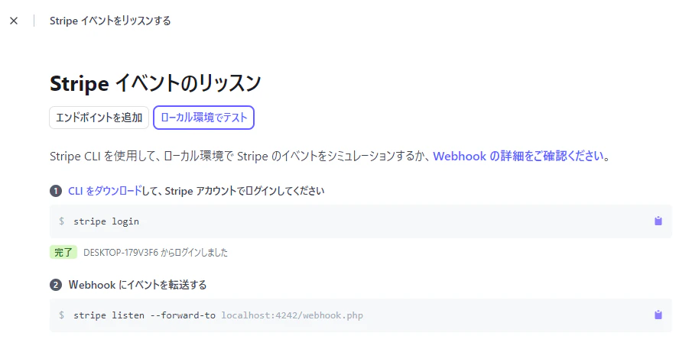The image size is (692, 352).
Task: Switch to エンドポイントを追加 tab
Action: [99, 118]
